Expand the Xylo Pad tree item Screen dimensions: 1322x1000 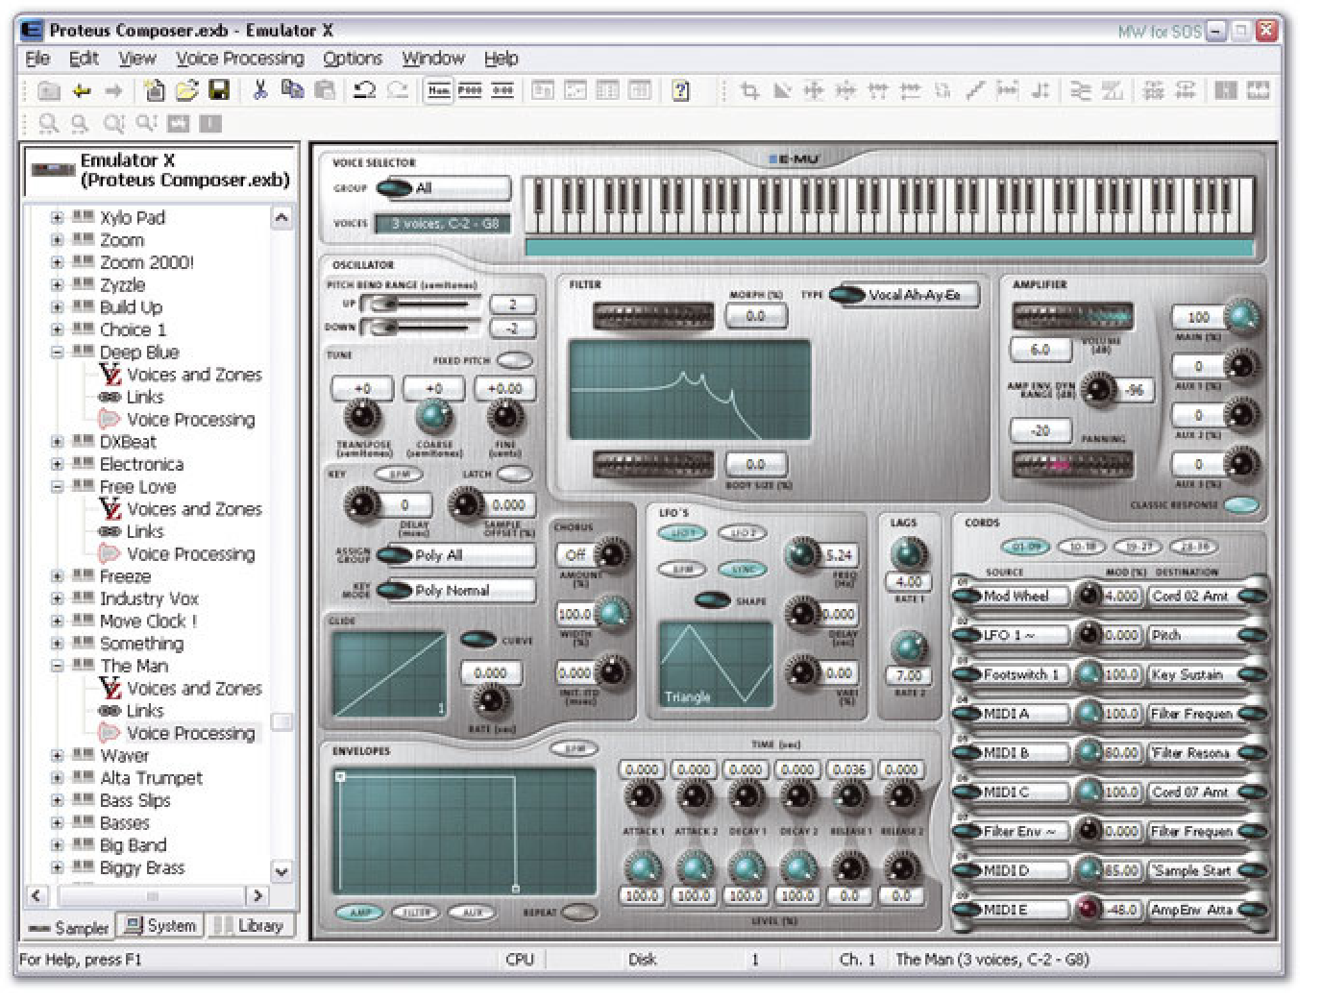(58, 218)
